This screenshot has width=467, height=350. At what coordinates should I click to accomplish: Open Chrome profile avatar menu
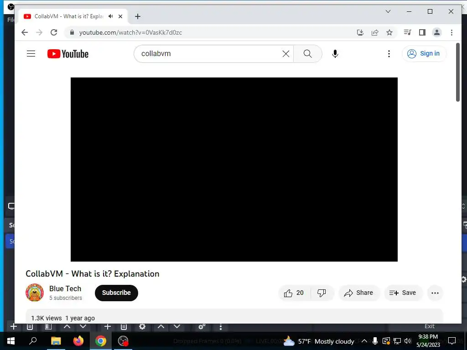click(436, 32)
